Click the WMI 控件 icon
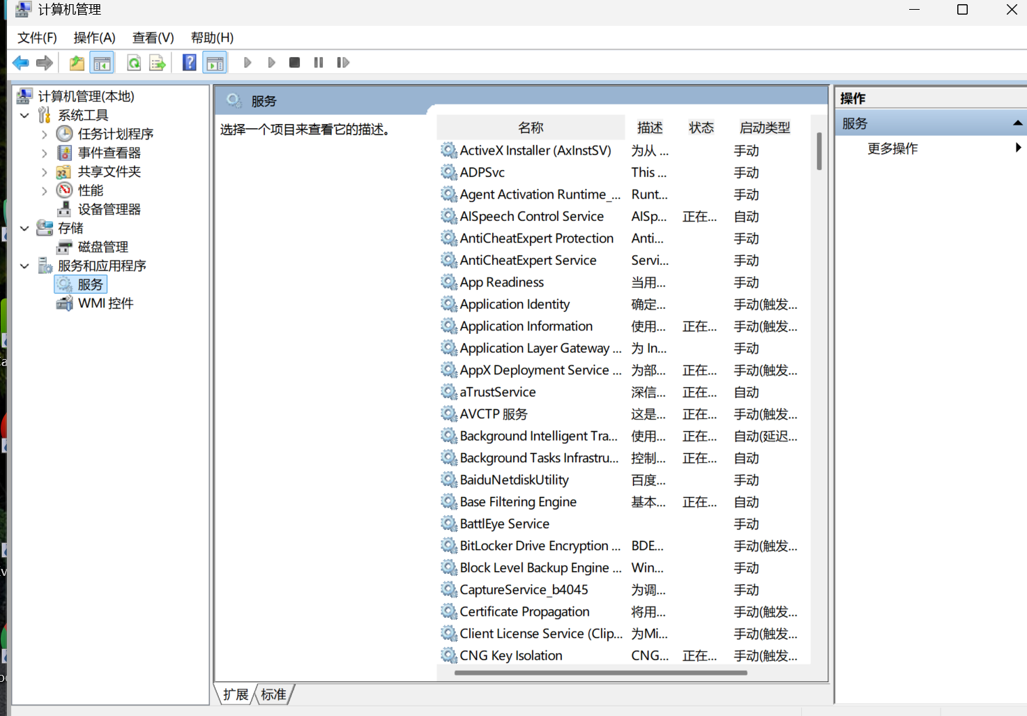Screen dimensions: 1027x716 click(x=64, y=303)
